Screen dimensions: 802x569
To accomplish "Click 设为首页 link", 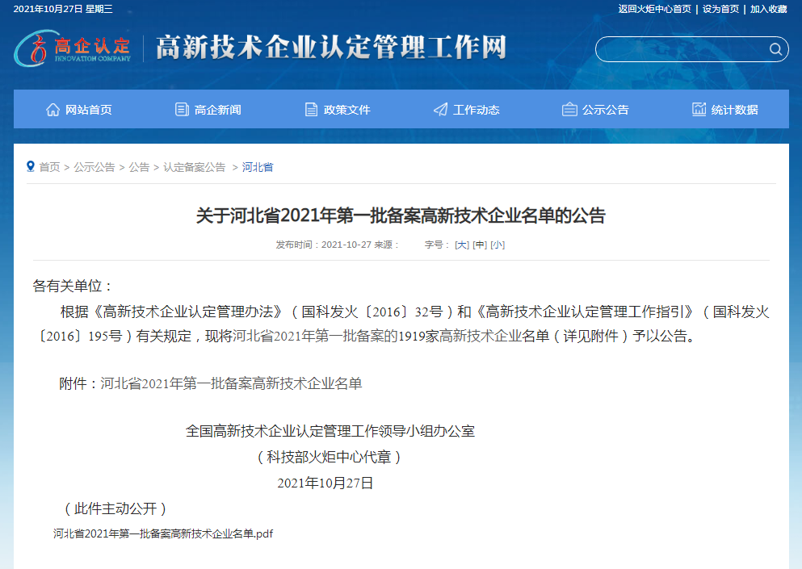I will 720,9.
